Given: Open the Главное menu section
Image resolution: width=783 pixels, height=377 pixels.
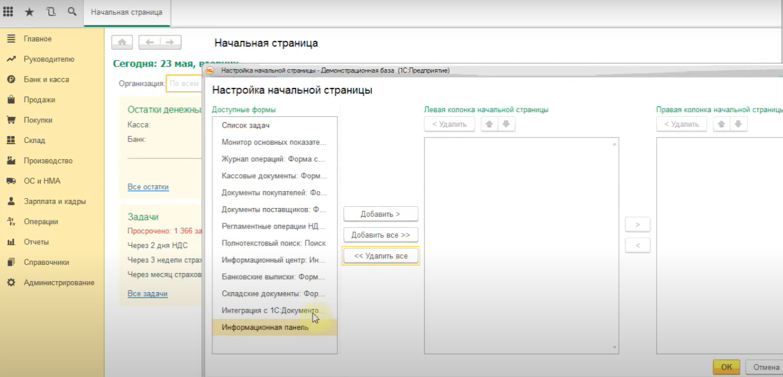Looking at the screenshot, I should tap(38, 39).
